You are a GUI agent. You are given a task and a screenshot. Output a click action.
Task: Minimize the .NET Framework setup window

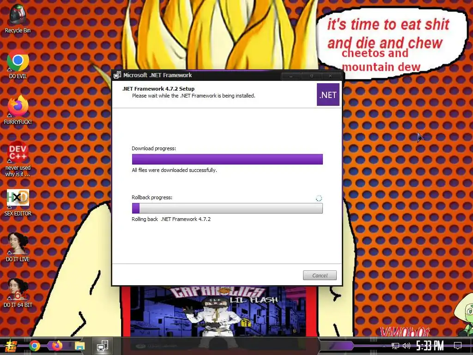tap(291, 76)
